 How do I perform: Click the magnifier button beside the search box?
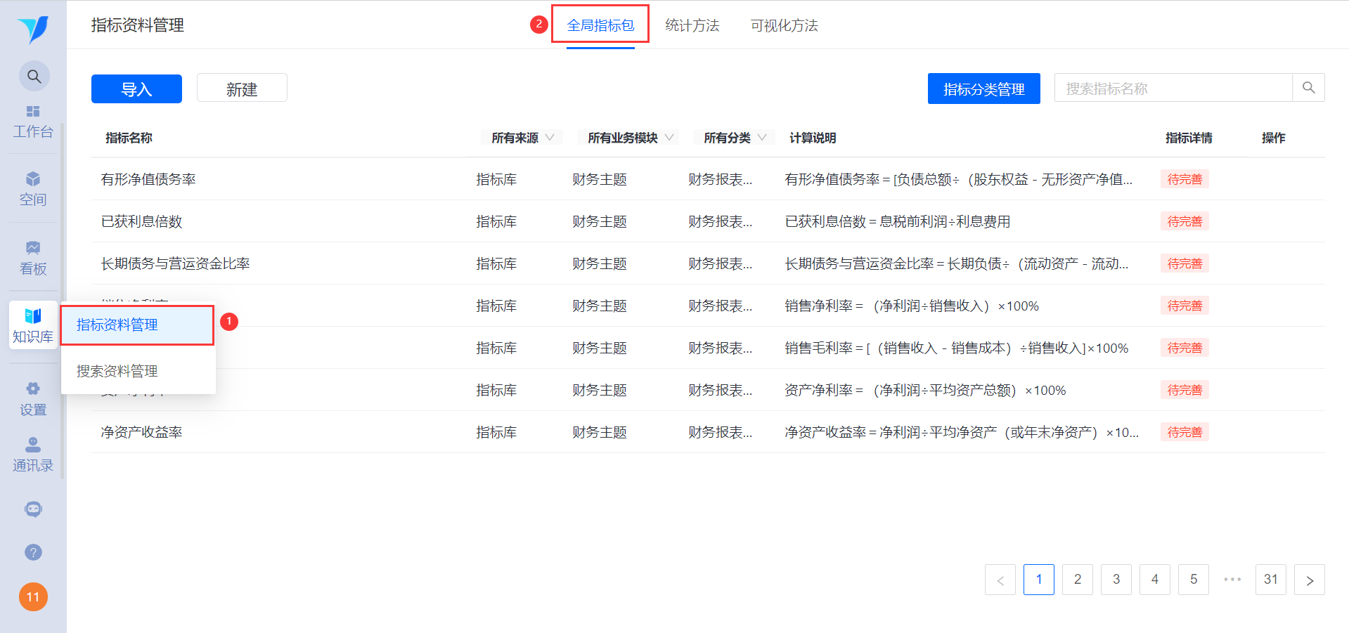1308,88
